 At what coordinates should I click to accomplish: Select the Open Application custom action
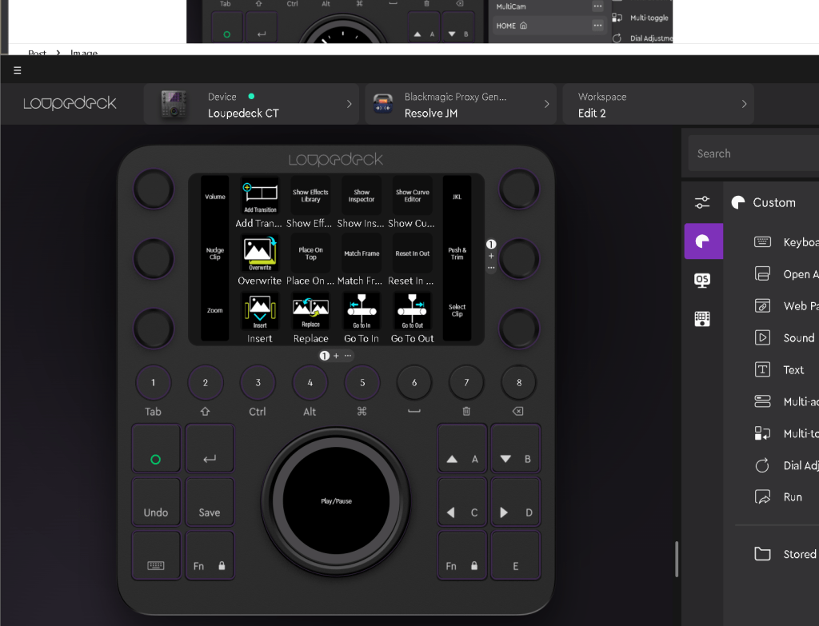pos(785,274)
